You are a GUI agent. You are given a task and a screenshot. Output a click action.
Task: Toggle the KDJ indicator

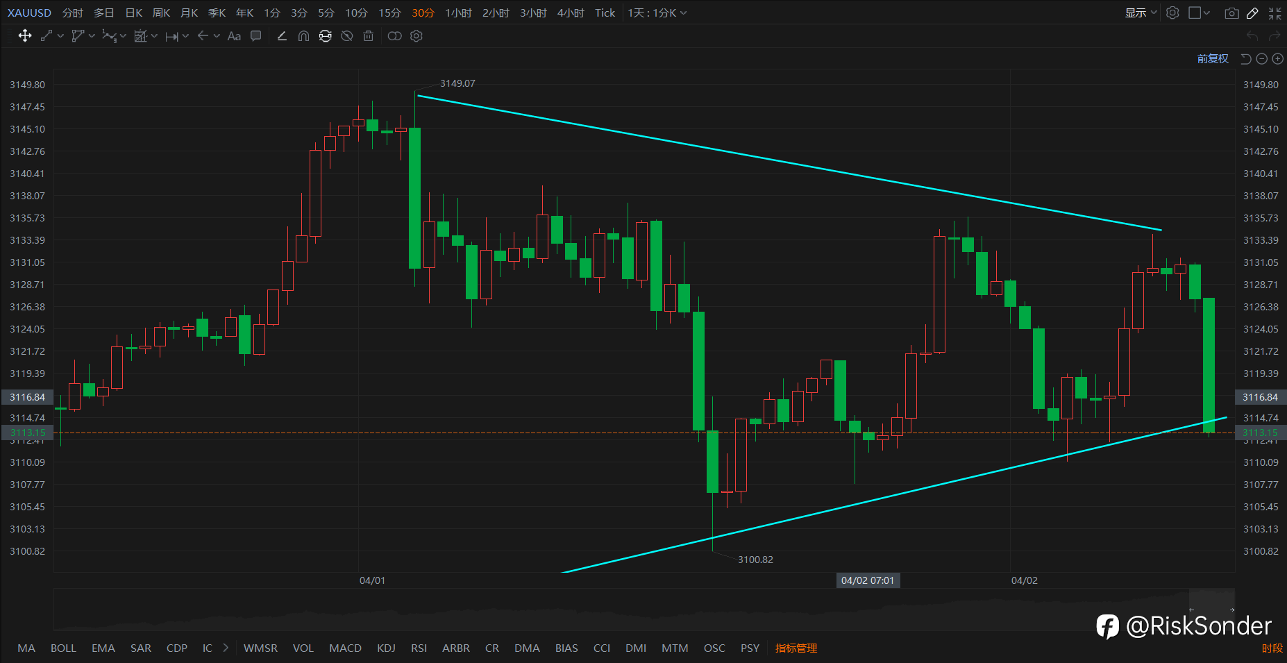tap(386, 648)
